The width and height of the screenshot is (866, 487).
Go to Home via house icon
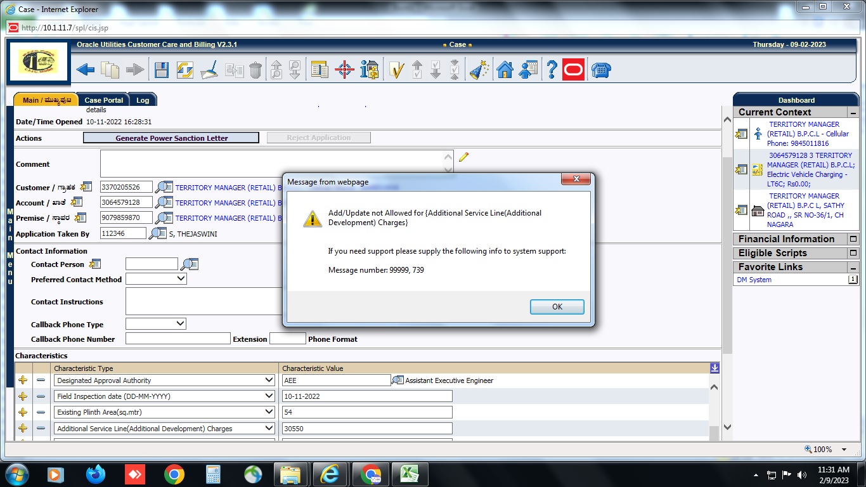click(x=505, y=70)
